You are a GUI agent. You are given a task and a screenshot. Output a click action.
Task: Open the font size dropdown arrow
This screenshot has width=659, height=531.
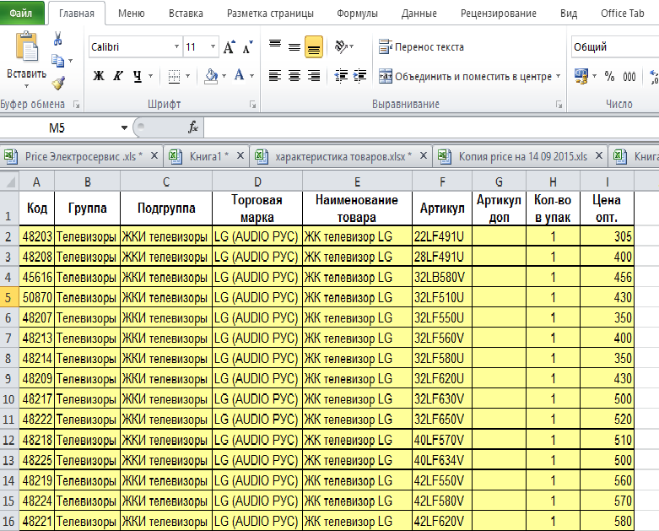pos(213,46)
